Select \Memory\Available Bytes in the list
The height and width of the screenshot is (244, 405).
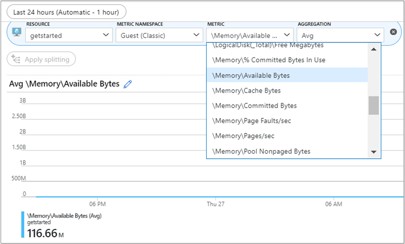pyautogui.click(x=287, y=75)
